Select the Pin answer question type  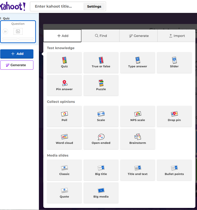coord(64,85)
